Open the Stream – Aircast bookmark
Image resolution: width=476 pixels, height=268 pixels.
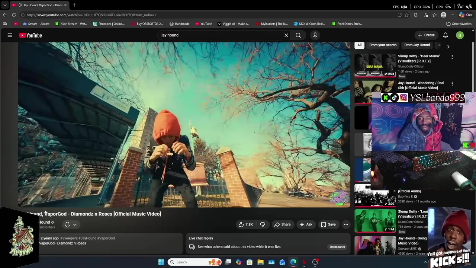pos(36,24)
